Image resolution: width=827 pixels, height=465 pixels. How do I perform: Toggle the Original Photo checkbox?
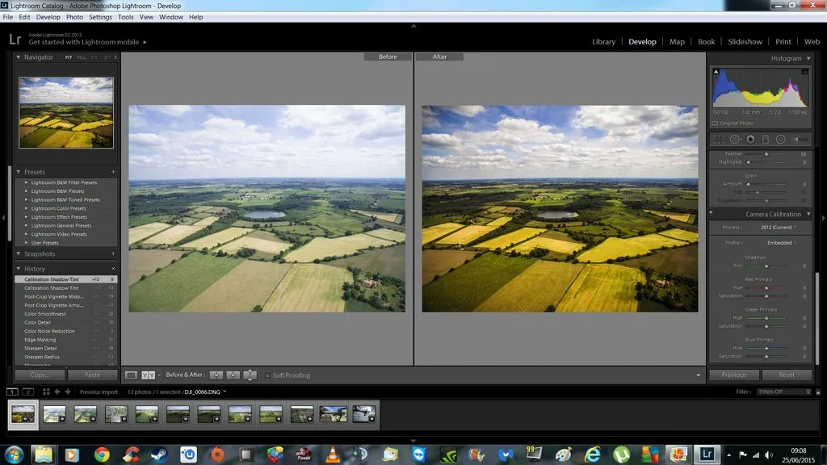tap(715, 124)
